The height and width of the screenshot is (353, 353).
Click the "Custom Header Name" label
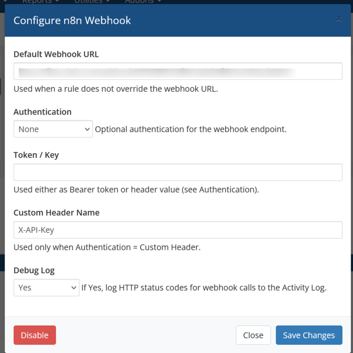pyautogui.click(x=57, y=213)
